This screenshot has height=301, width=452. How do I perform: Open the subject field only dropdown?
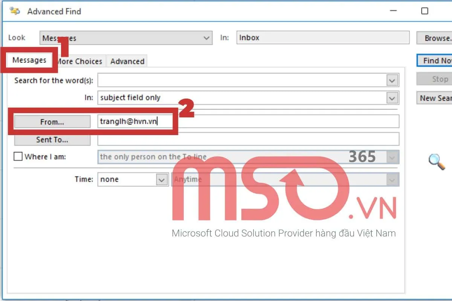coord(392,97)
